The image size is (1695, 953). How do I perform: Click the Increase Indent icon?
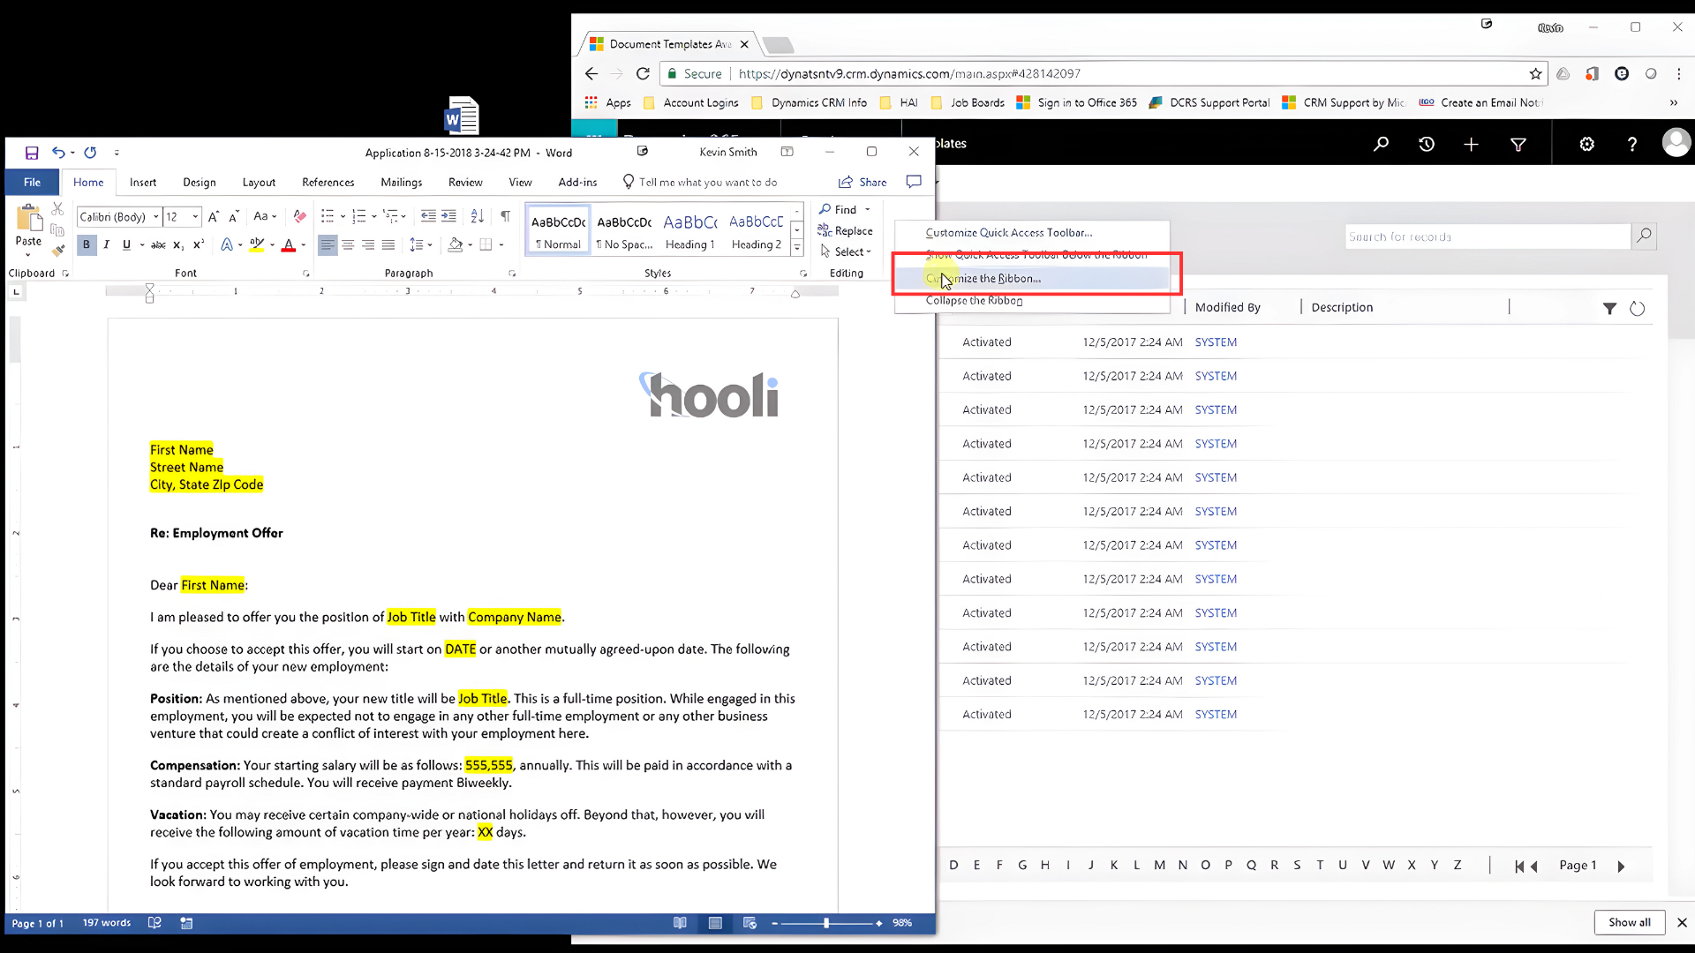coord(448,216)
